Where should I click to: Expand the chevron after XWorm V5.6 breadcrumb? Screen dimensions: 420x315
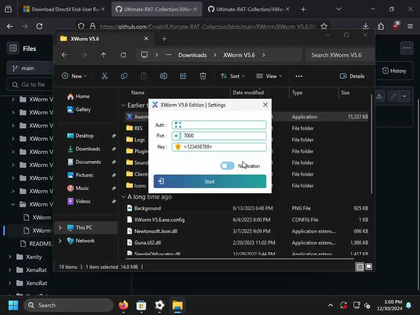pyautogui.click(x=264, y=55)
